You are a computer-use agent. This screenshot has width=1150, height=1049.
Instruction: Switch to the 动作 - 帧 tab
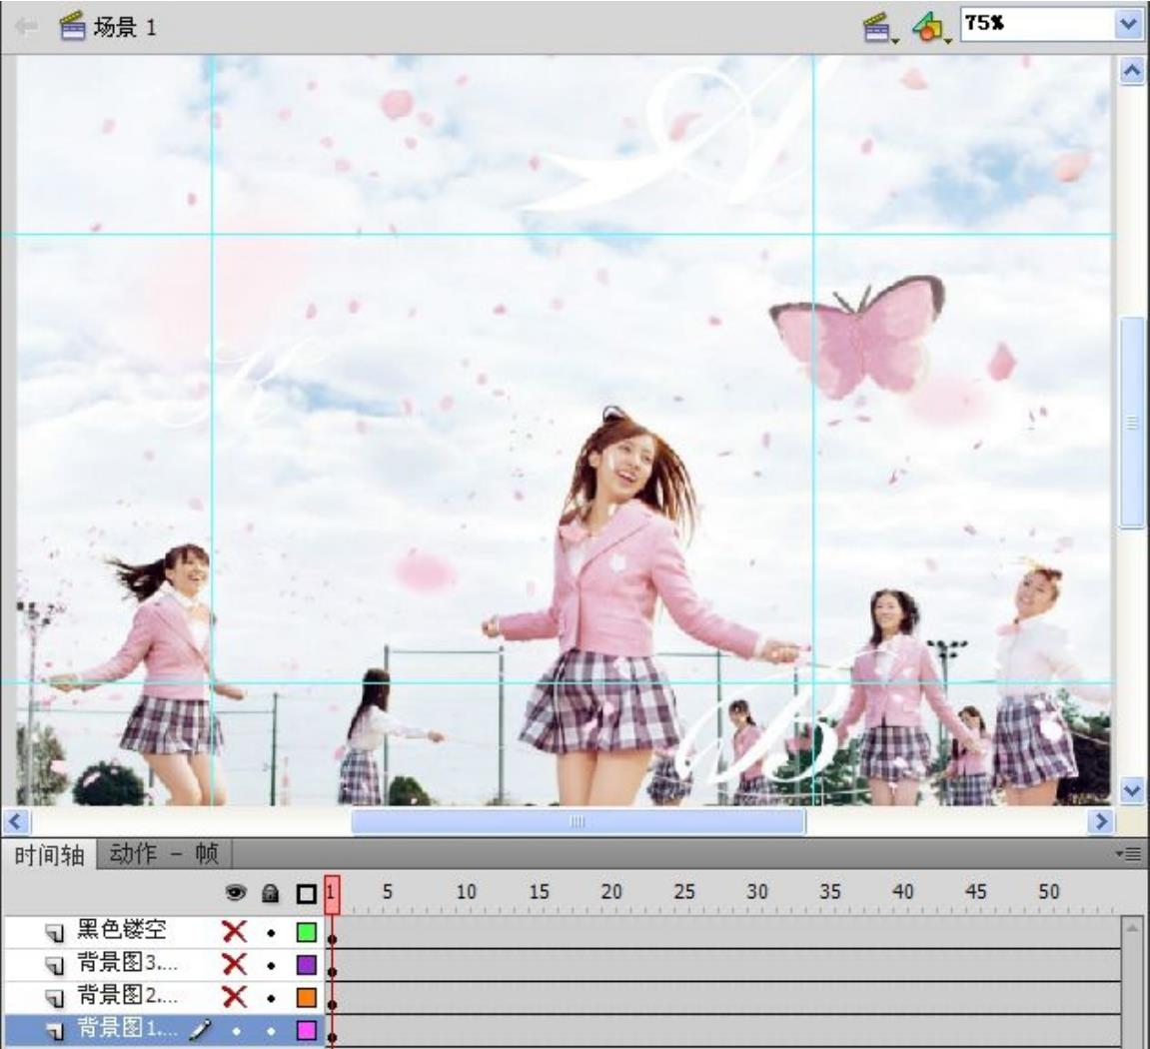(x=164, y=854)
